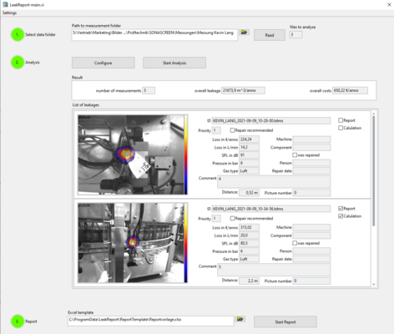Click Loss in €/anno value 315,02
Image resolution: width=394 pixels, height=334 pixels.
pyautogui.click(x=249, y=227)
